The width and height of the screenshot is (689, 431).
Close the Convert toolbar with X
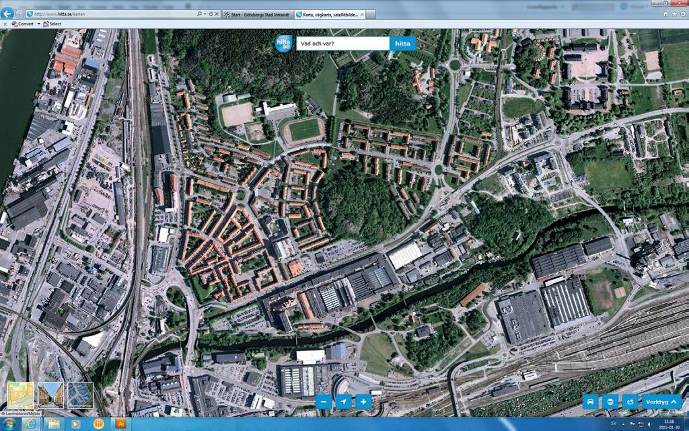[x=5, y=24]
